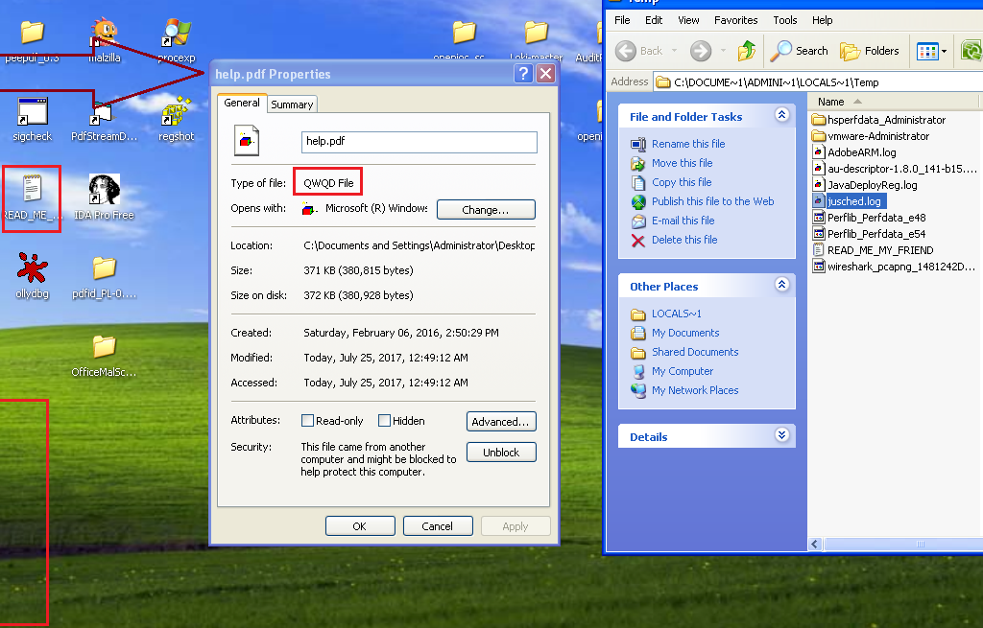Click Publish this file to the Web
This screenshot has height=628, width=983.
tap(713, 201)
